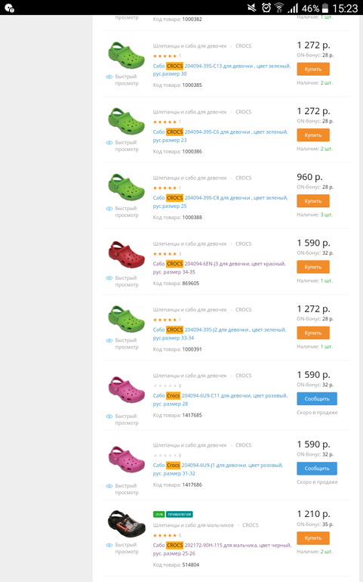Click the five-star rating of red clogs

pos(165,254)
